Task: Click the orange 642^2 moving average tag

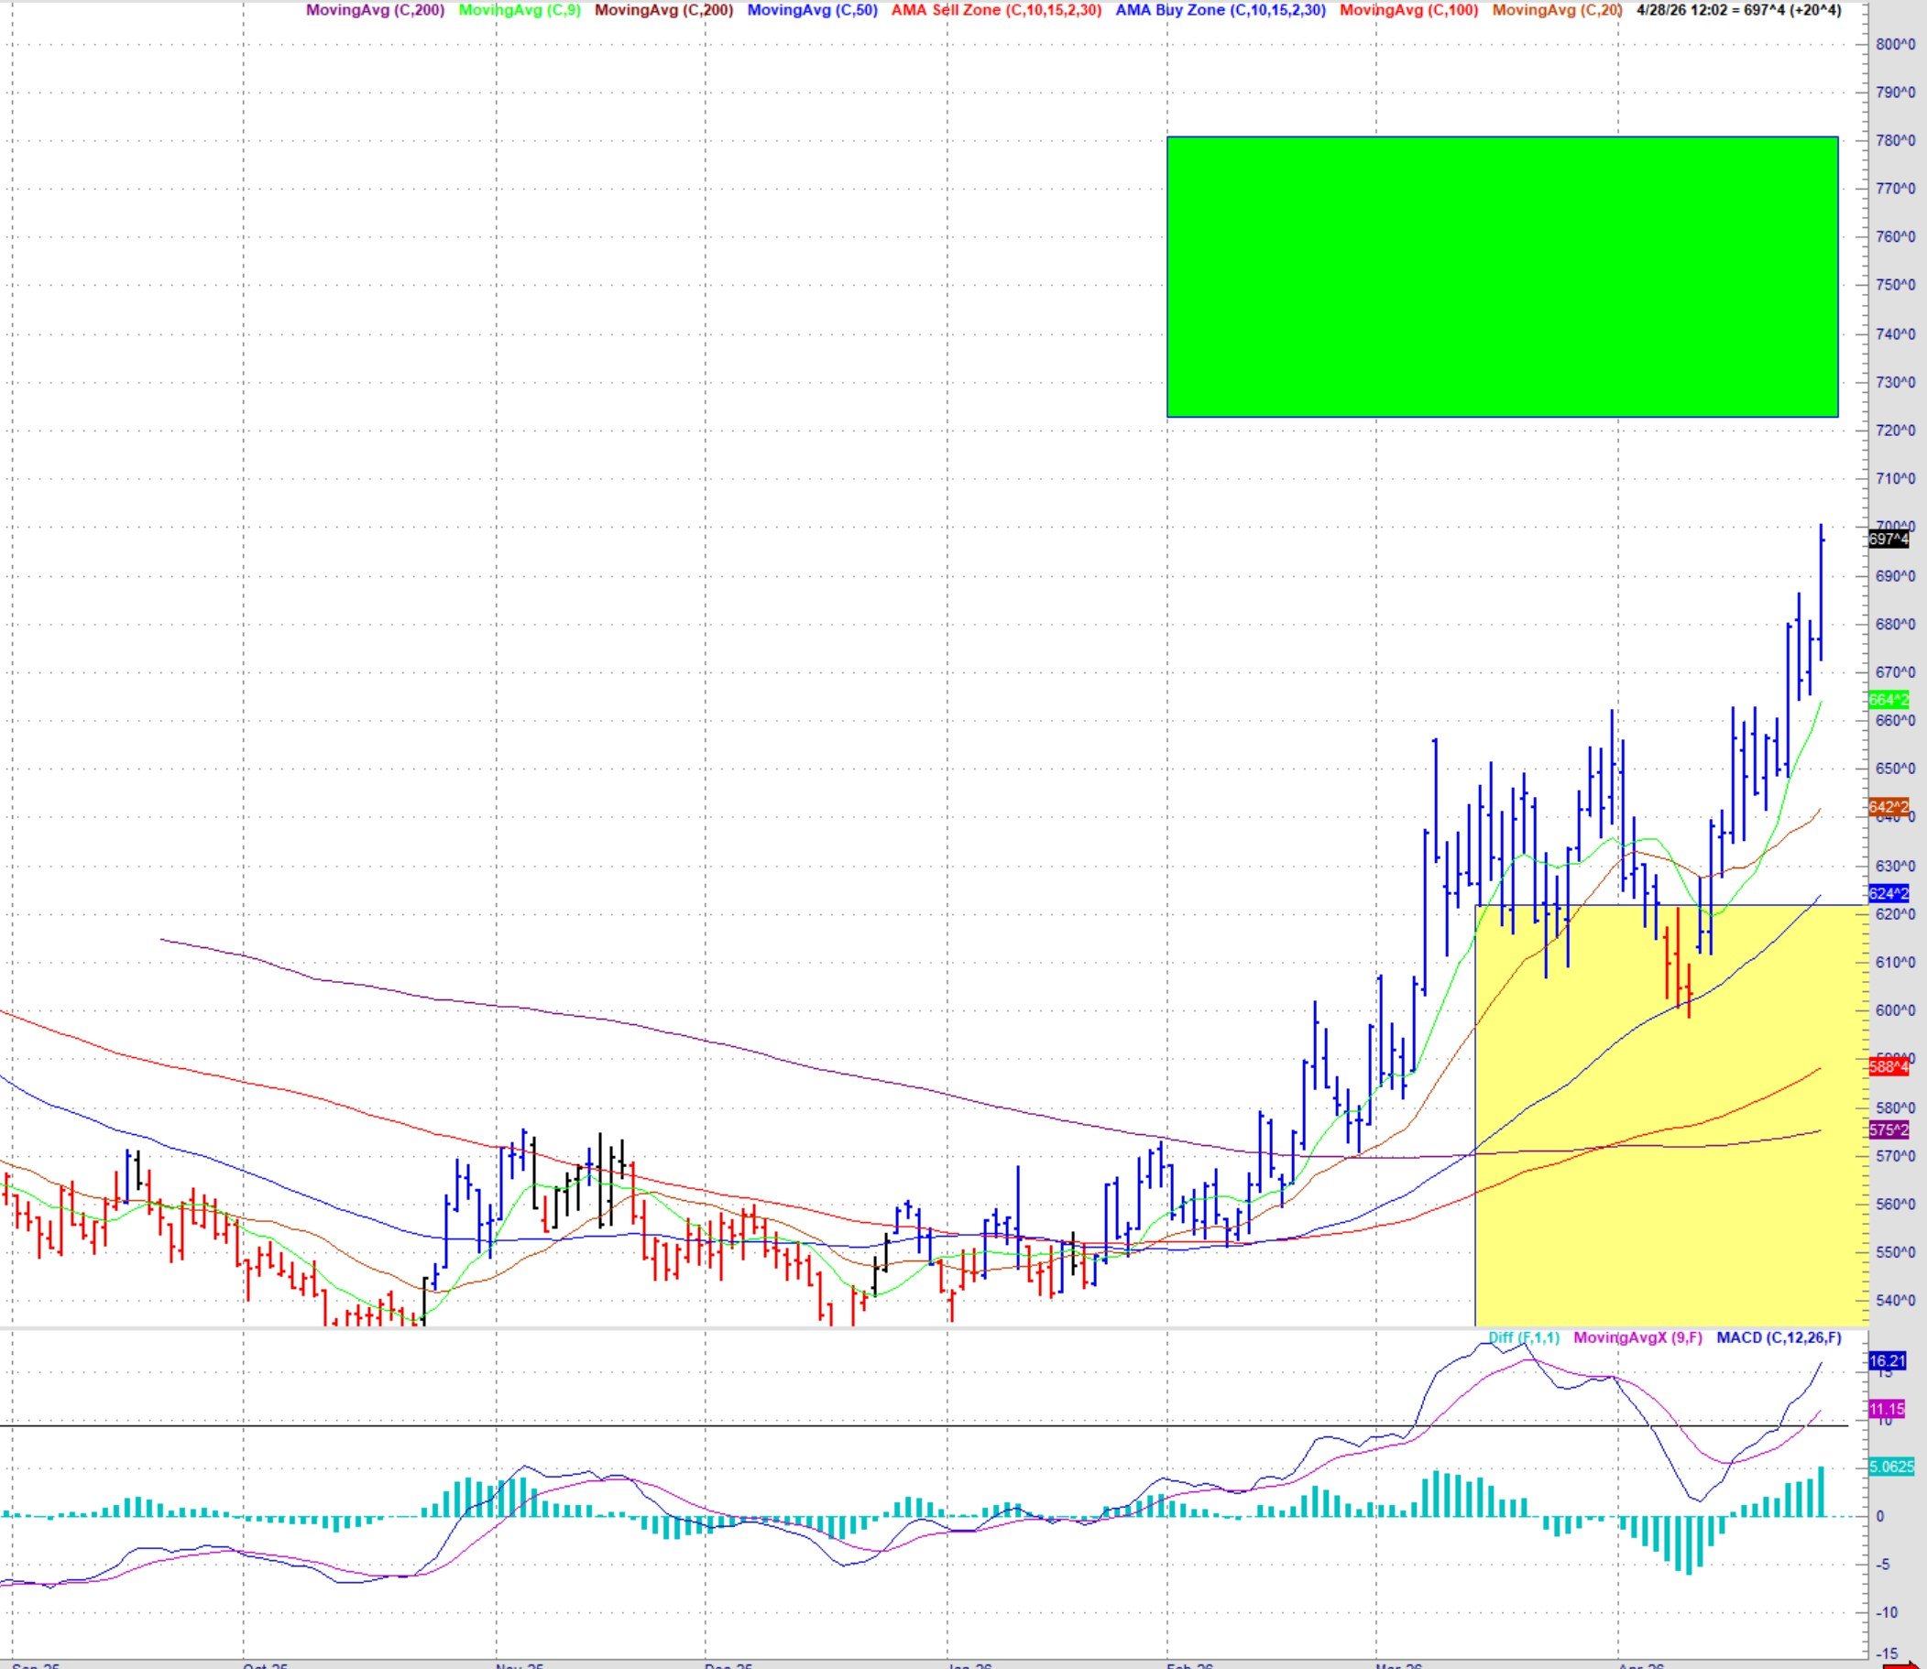Action: tap(1888, 806)
